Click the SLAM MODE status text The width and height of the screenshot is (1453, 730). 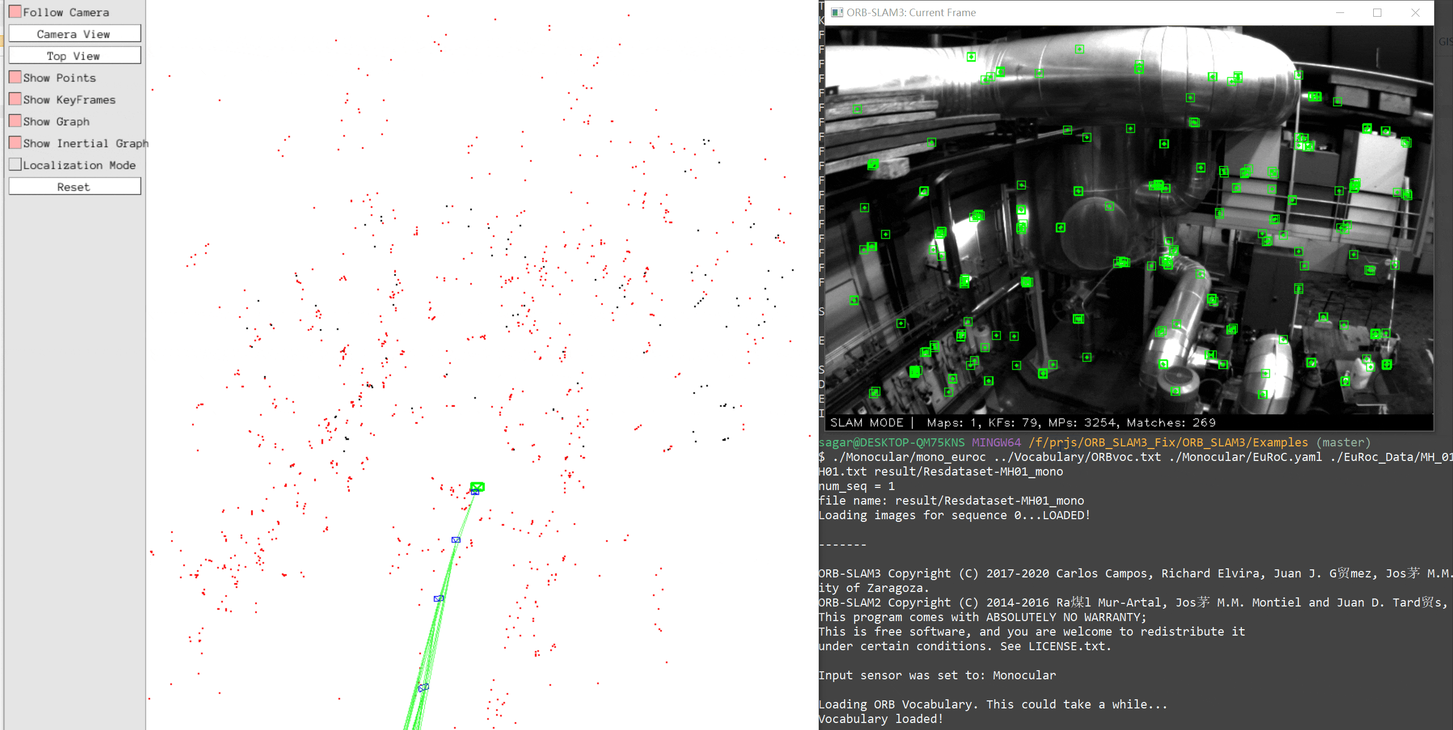click(x=866, y=423)
